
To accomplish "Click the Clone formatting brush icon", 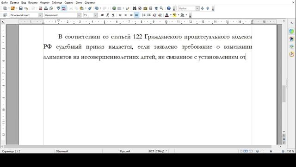I will pos(90,8).
